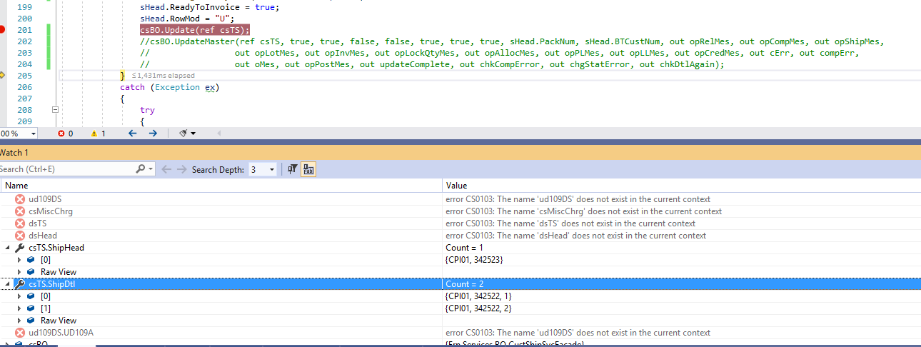
Task: Click the Name column header
Action: click(x=222, y=186)
